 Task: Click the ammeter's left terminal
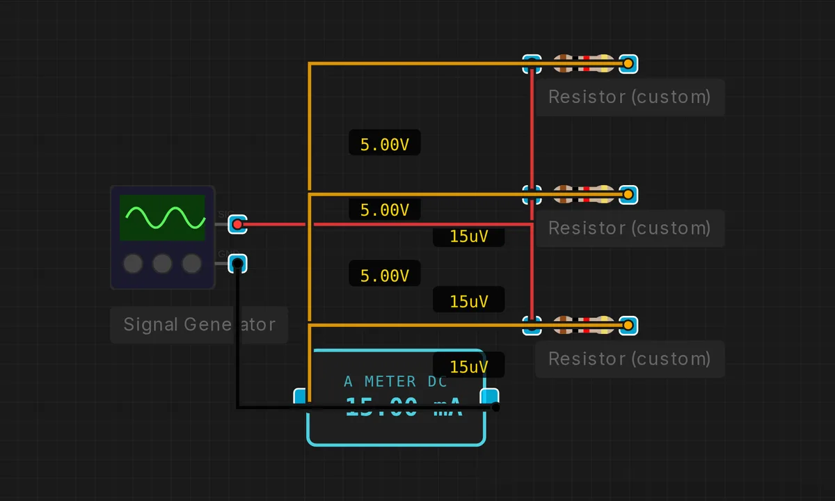(301, 397)
